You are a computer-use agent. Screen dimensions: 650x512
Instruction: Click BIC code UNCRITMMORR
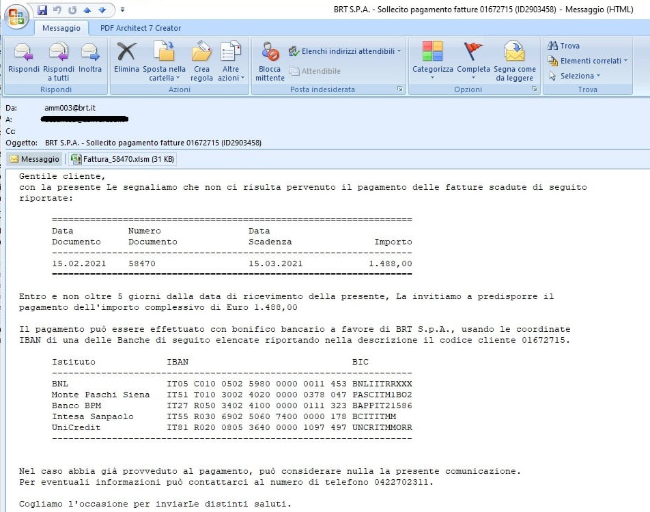[x=382, y=427]
